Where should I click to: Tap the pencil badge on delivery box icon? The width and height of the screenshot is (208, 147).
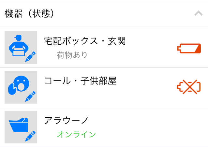click(30, 57)
